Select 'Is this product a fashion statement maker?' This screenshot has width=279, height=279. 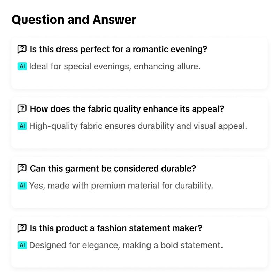point(116,228)
